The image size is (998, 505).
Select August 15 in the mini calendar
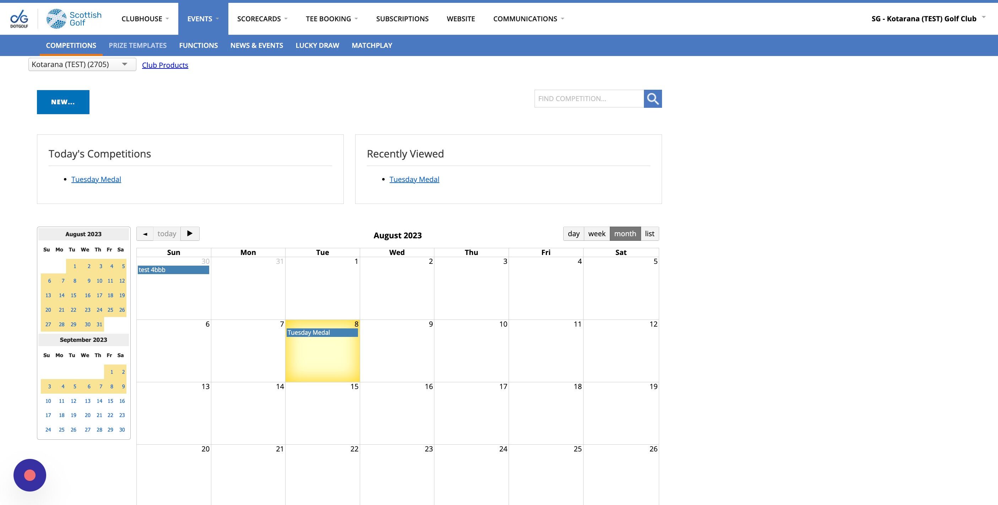point(73,295)
